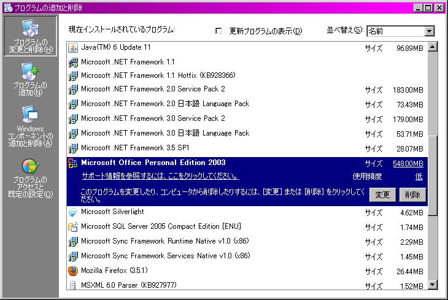Click .NET Framework 3.0 Service Pack 2 icon
The image size is (448, 300).
tap(73, 119)
